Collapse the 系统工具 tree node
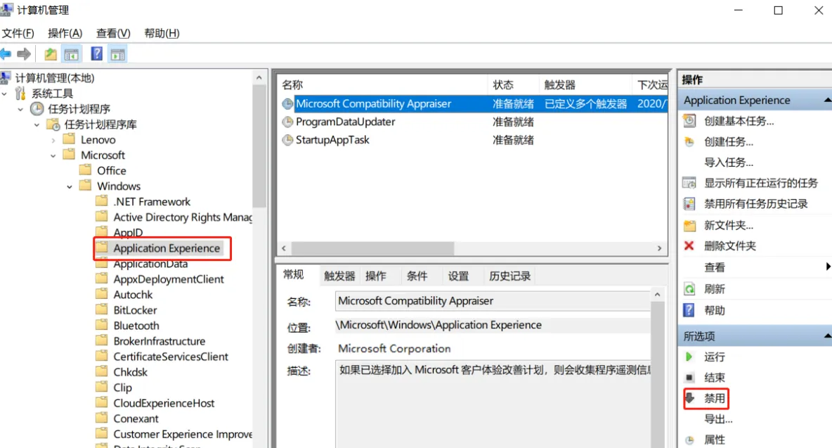Viewport: 832px width, 448px height. click(5, 94)
